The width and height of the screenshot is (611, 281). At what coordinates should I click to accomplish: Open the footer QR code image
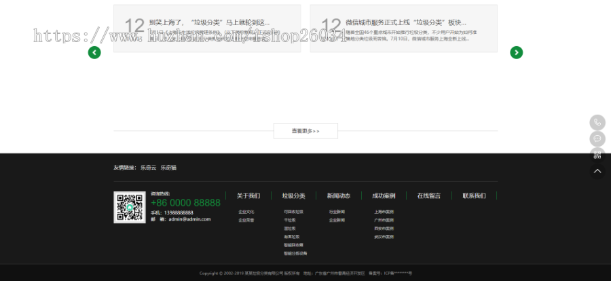point(130,207)
